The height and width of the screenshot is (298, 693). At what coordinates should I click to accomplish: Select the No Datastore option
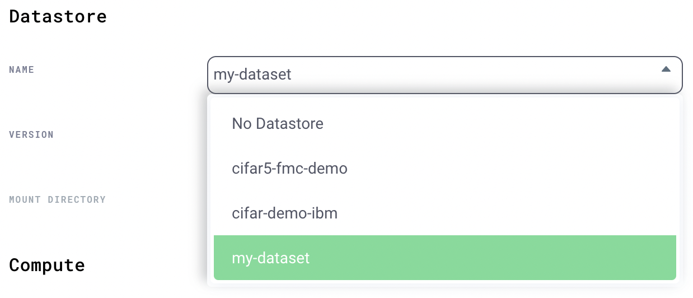(445, 123)
